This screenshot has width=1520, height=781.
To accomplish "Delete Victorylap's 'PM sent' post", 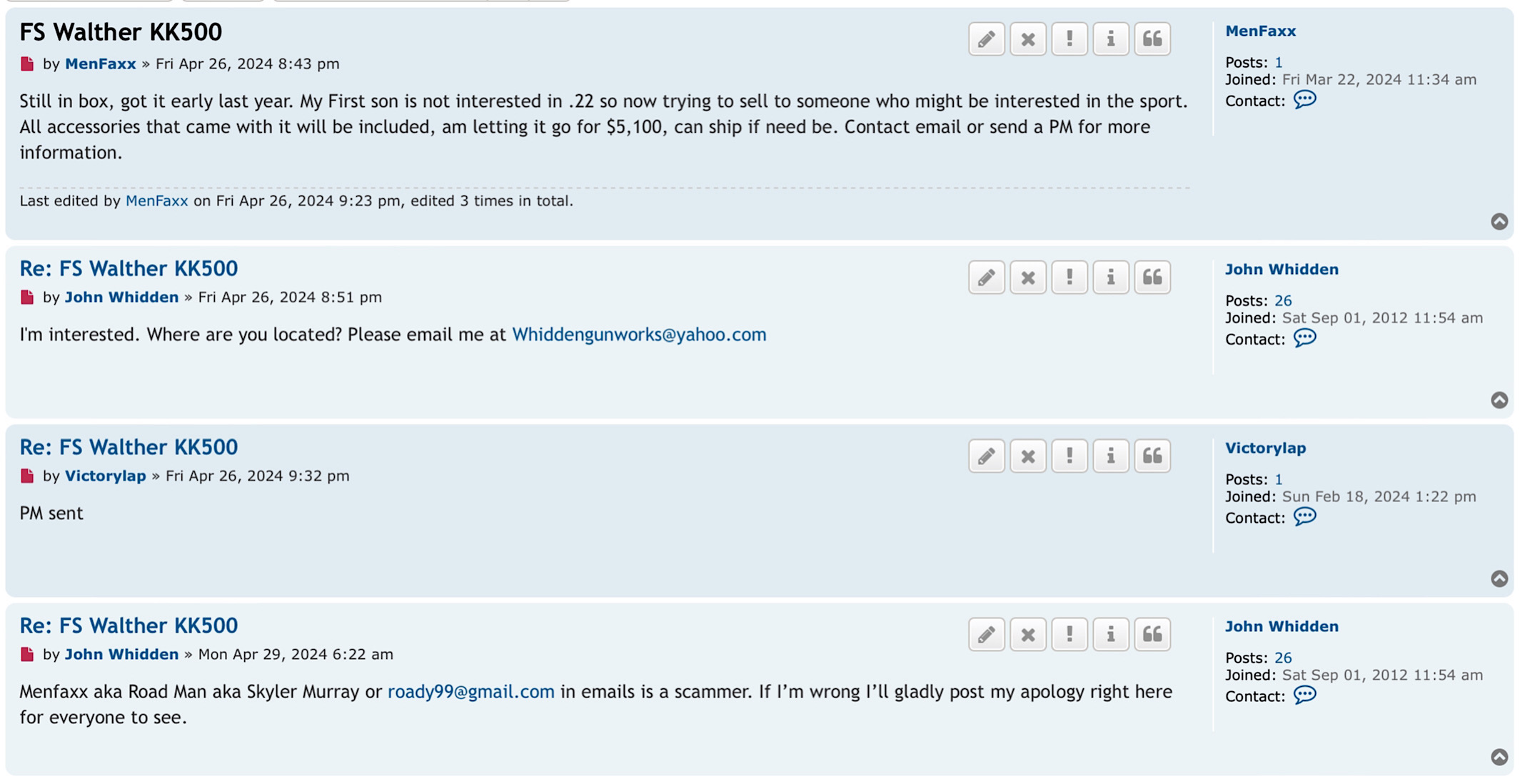I will click(x=1027, y=456).
